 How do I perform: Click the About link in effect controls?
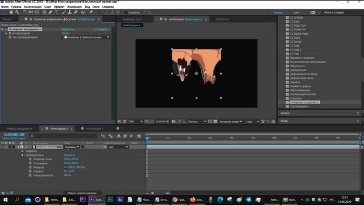102,29
